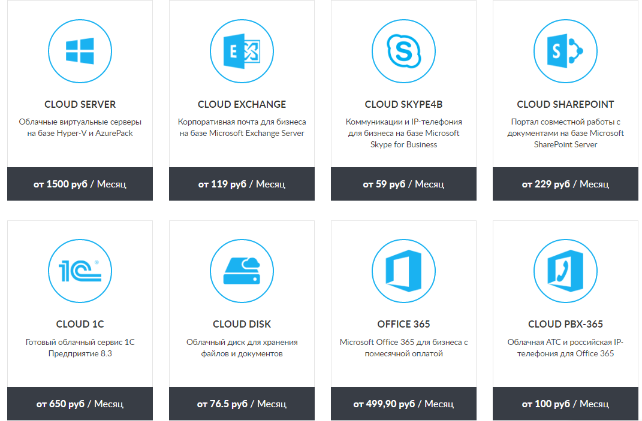This screenshot has height=421, width=642.
Task: Click description 'Облачная АТС и российская IP-телефония'
Action: point(565,348)
